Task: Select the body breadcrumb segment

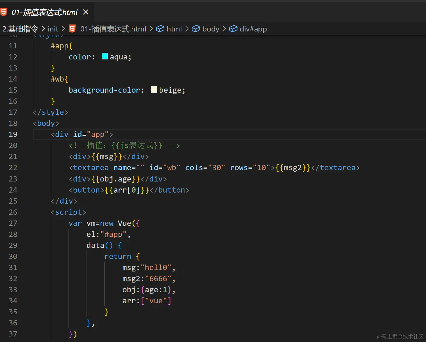Action: [x=210, y=29]
